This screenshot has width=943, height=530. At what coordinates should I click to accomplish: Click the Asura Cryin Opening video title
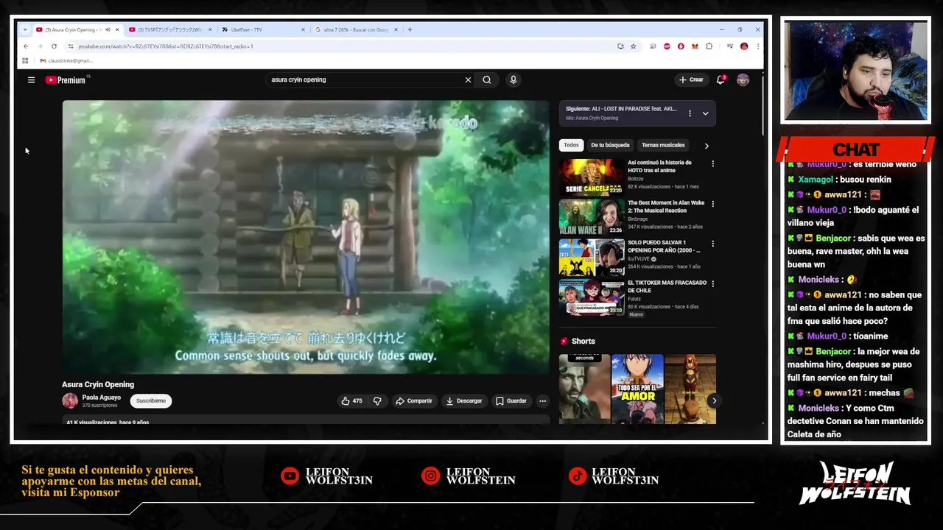click(x=98, y=384)
